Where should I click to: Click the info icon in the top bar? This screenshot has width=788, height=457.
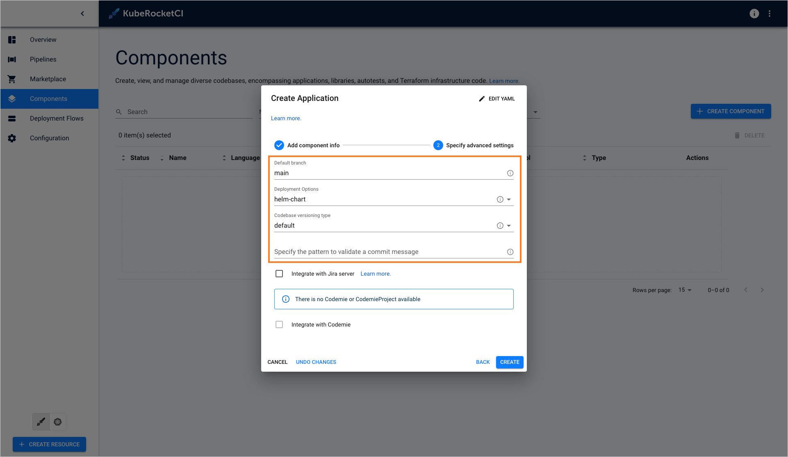[x=754, y=13]
